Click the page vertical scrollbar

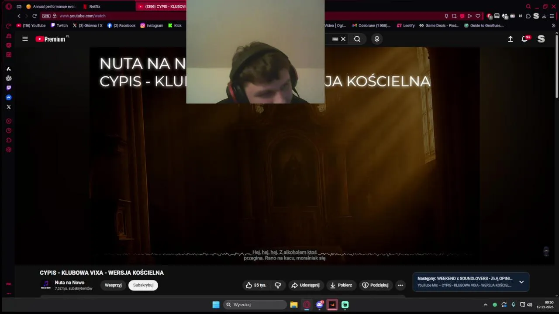556,65
